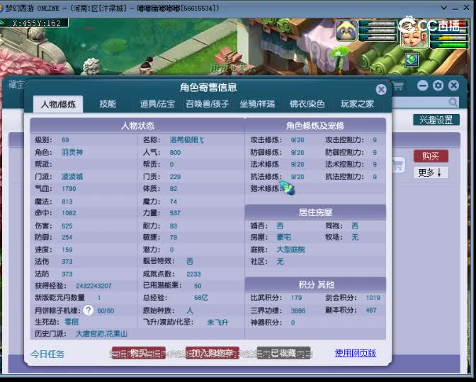Click the 加入购物车 button

[x=212, y=353]
